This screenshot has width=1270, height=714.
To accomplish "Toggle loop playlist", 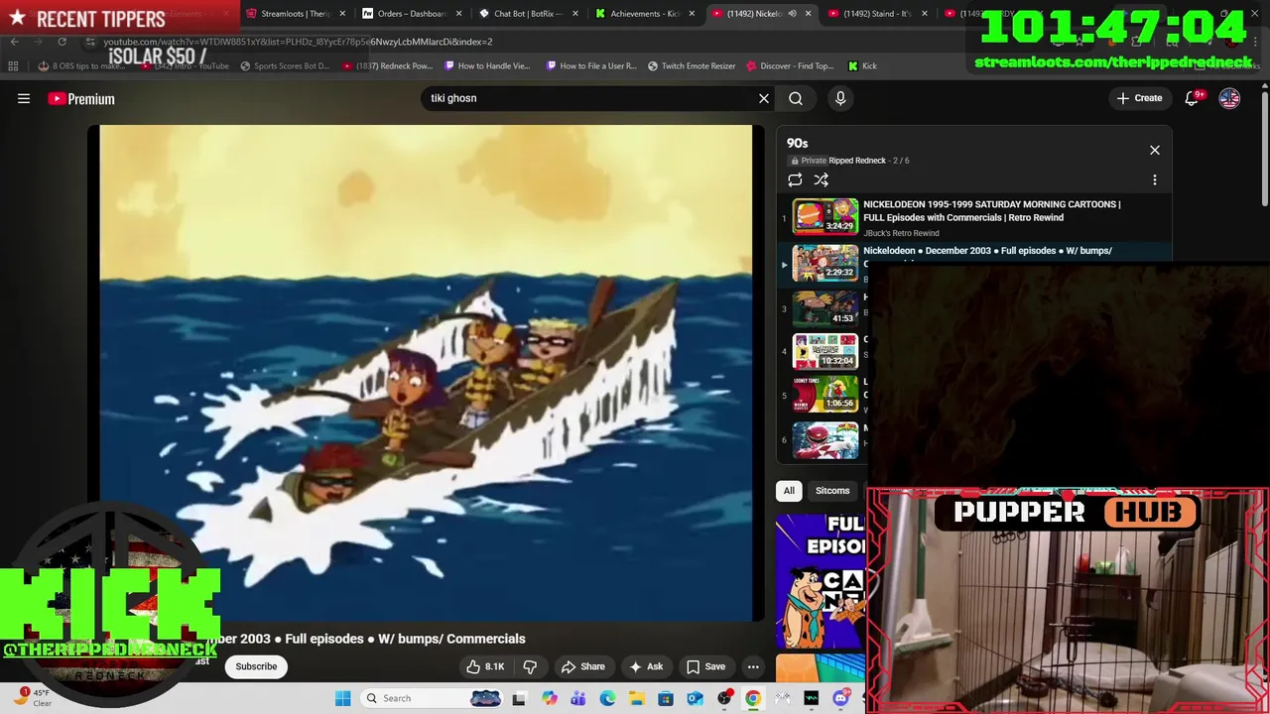I will click(795, 179).
